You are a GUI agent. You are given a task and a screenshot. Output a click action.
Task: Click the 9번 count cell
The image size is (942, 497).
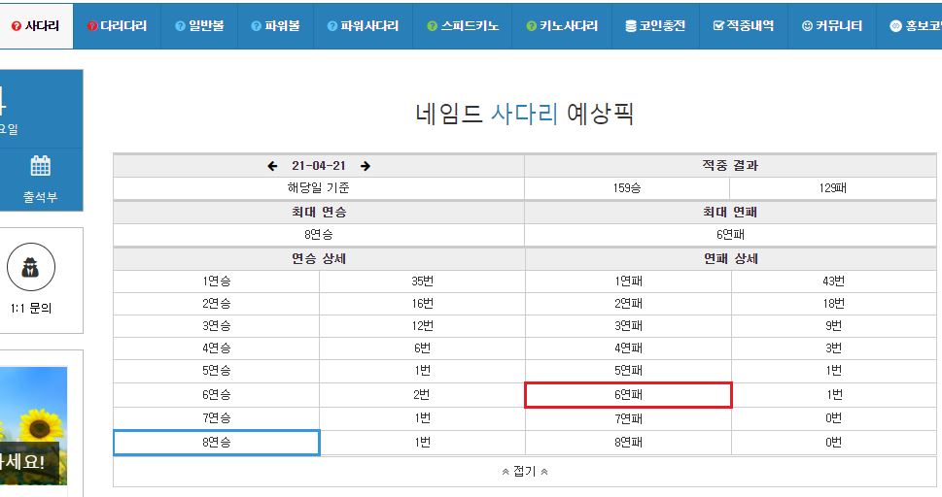pyautogui.click(x=834, y=326)
